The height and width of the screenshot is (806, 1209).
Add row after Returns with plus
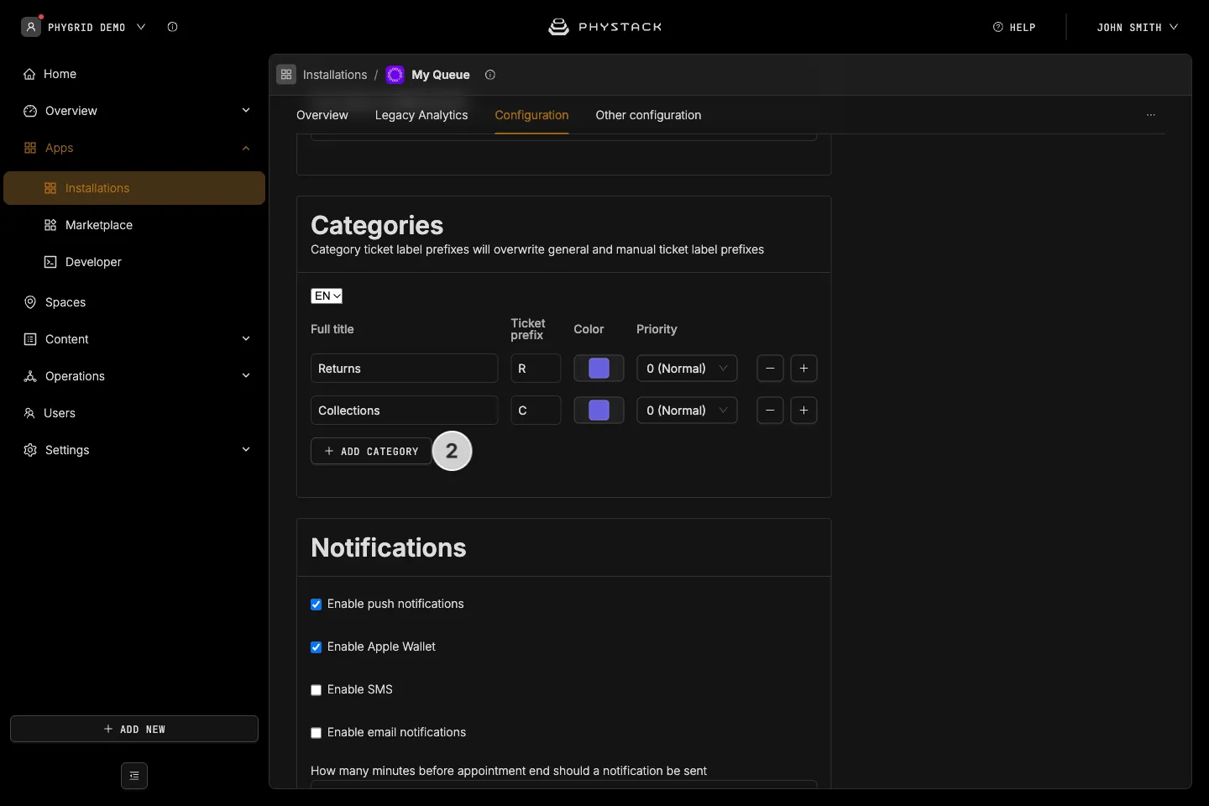pos(803,369)
